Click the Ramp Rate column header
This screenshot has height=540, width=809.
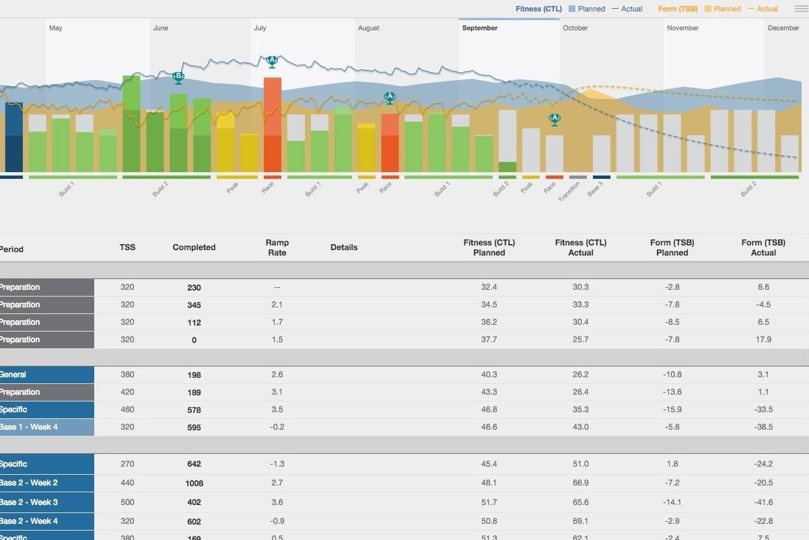(277, 247)
